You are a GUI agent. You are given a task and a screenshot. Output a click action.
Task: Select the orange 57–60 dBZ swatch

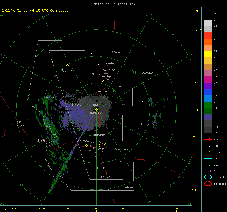pos(208,42)
